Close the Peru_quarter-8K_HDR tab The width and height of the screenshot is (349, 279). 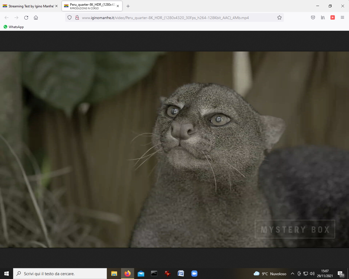coord(118,6)
